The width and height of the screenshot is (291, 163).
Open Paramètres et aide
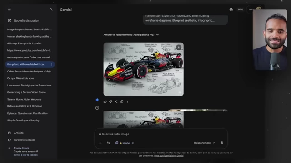click(21, 140)
